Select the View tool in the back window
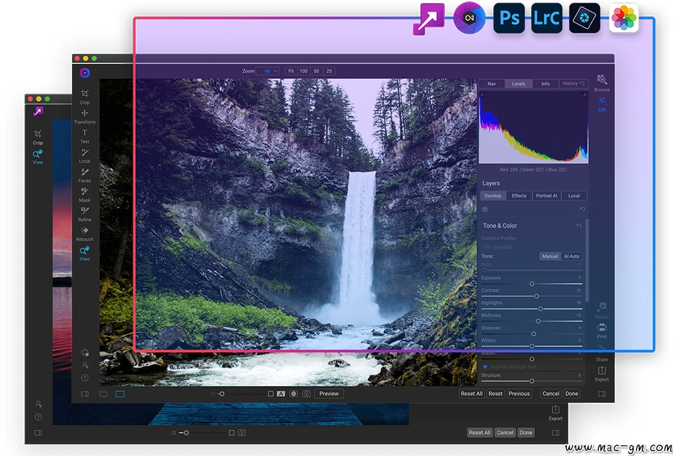 pos(38,157)
